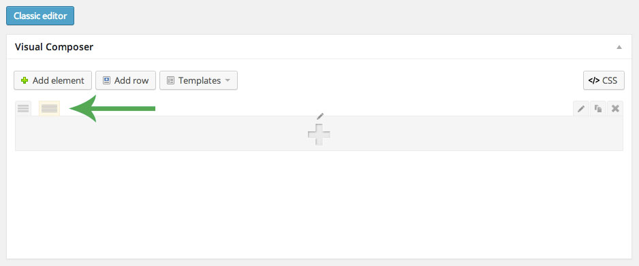Click the Visual Composer panel title
The height and width of the screenshot is (266, 639).
[x=54, y=47]
